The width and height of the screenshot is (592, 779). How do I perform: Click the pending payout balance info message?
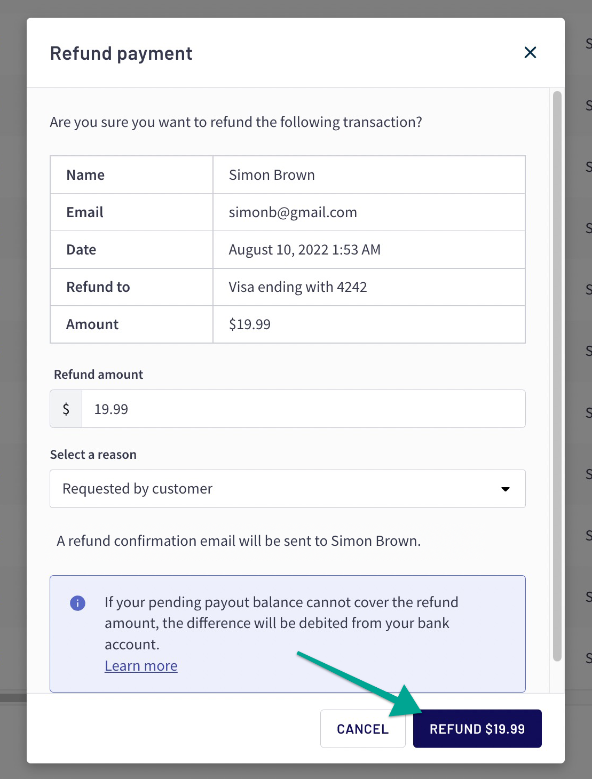pyautogui.click(x=281, y=623)
